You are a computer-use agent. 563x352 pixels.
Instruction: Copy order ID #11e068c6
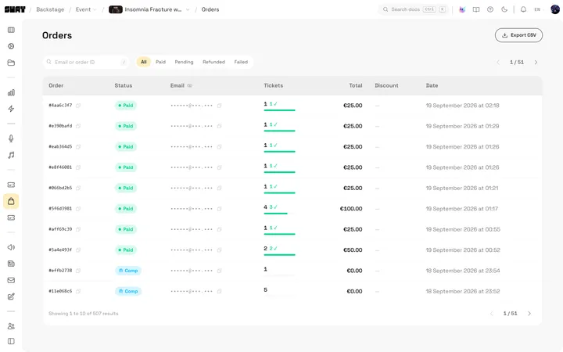[x=78, y=291]
